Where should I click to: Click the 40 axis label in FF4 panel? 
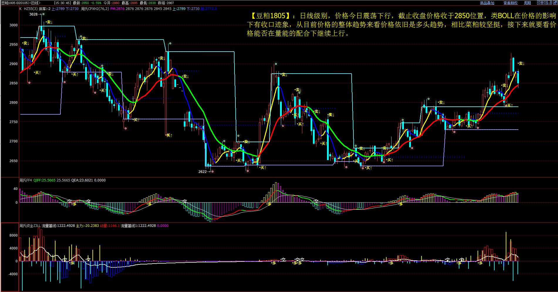tap(16, 189)
